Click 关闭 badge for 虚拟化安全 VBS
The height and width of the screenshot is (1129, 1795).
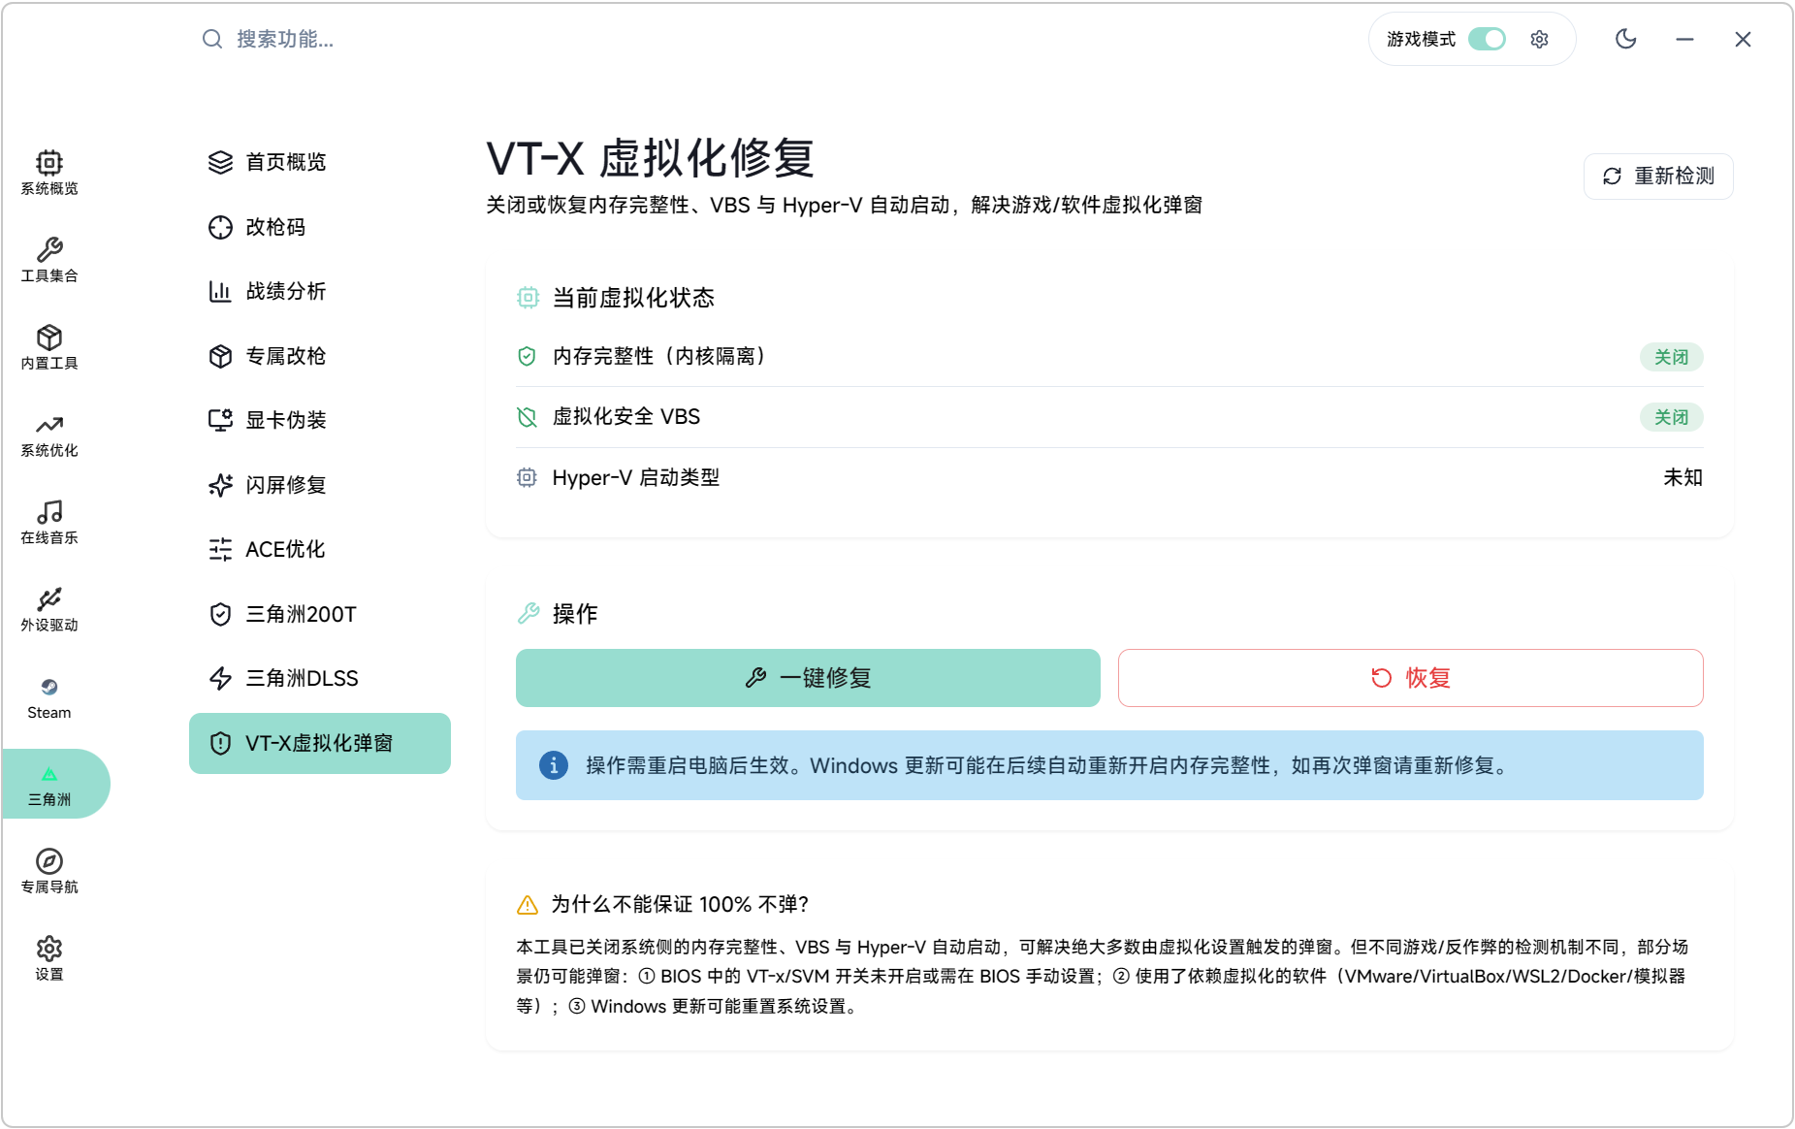tap(1671, 417)
